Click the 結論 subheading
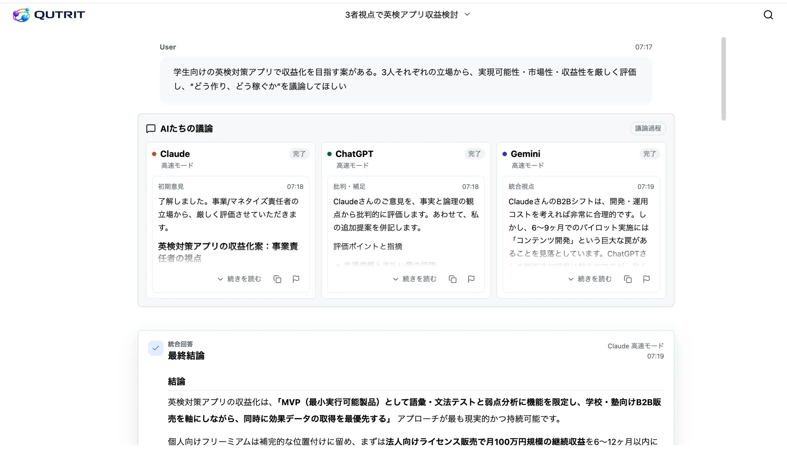 [x=176, y=381]
